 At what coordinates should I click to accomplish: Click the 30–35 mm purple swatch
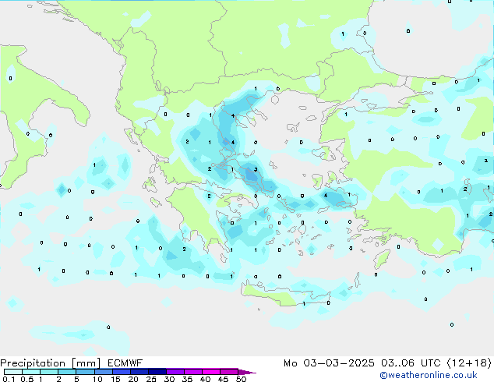click(175, 372)
